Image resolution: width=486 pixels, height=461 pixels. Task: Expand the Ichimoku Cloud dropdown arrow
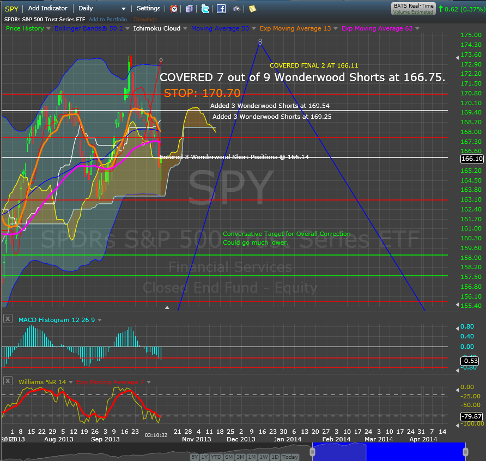coord(185,28)
